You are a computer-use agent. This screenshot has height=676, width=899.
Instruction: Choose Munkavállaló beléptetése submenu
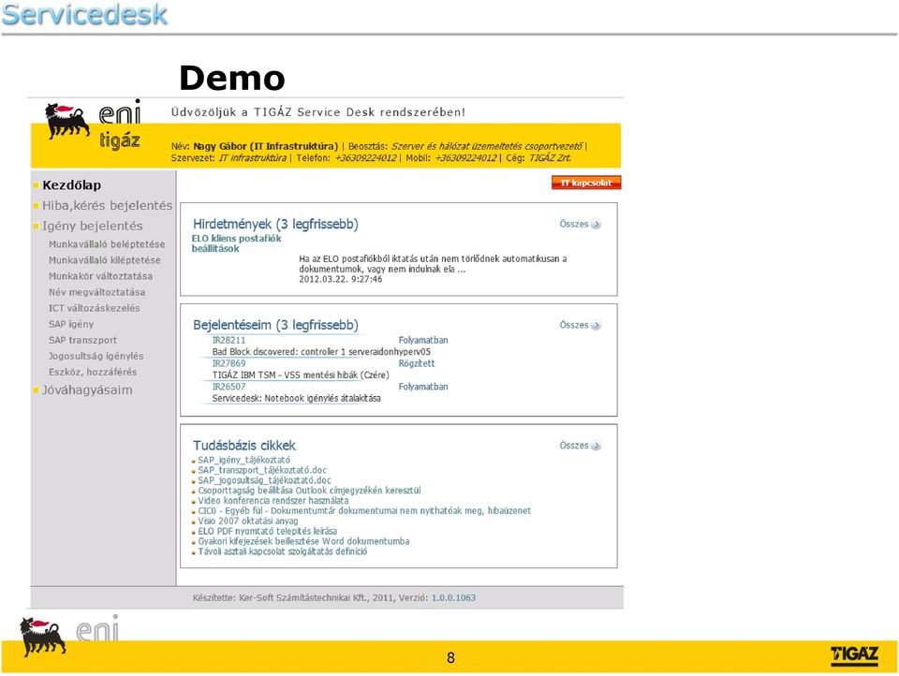(107, 244)
